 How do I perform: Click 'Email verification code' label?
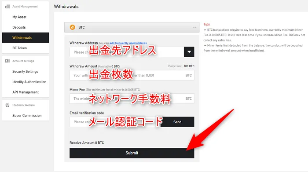(x=87, y=113)
